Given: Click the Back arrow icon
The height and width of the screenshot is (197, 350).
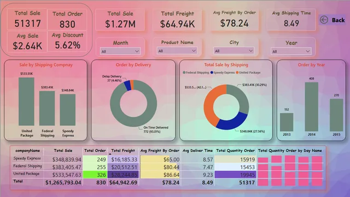Looking at the screenshot, I should [324, 20].
